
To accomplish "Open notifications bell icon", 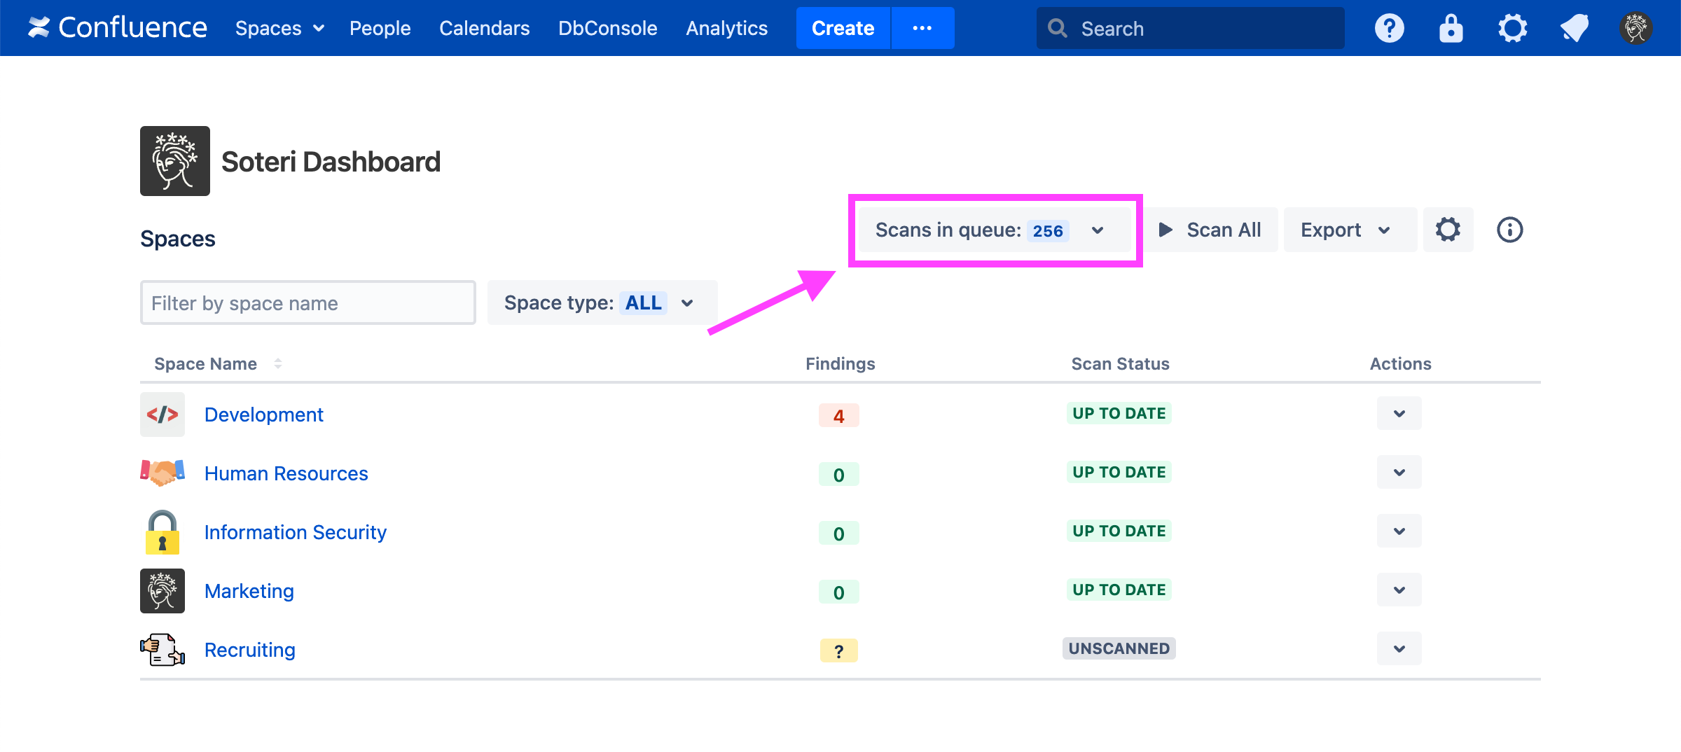I will (x=1574, y=29).
